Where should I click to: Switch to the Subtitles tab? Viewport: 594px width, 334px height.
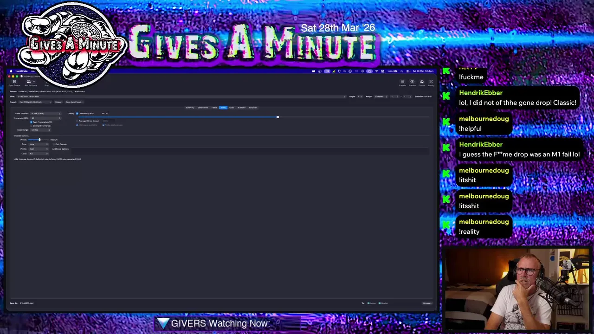click(x=242, y=108)
